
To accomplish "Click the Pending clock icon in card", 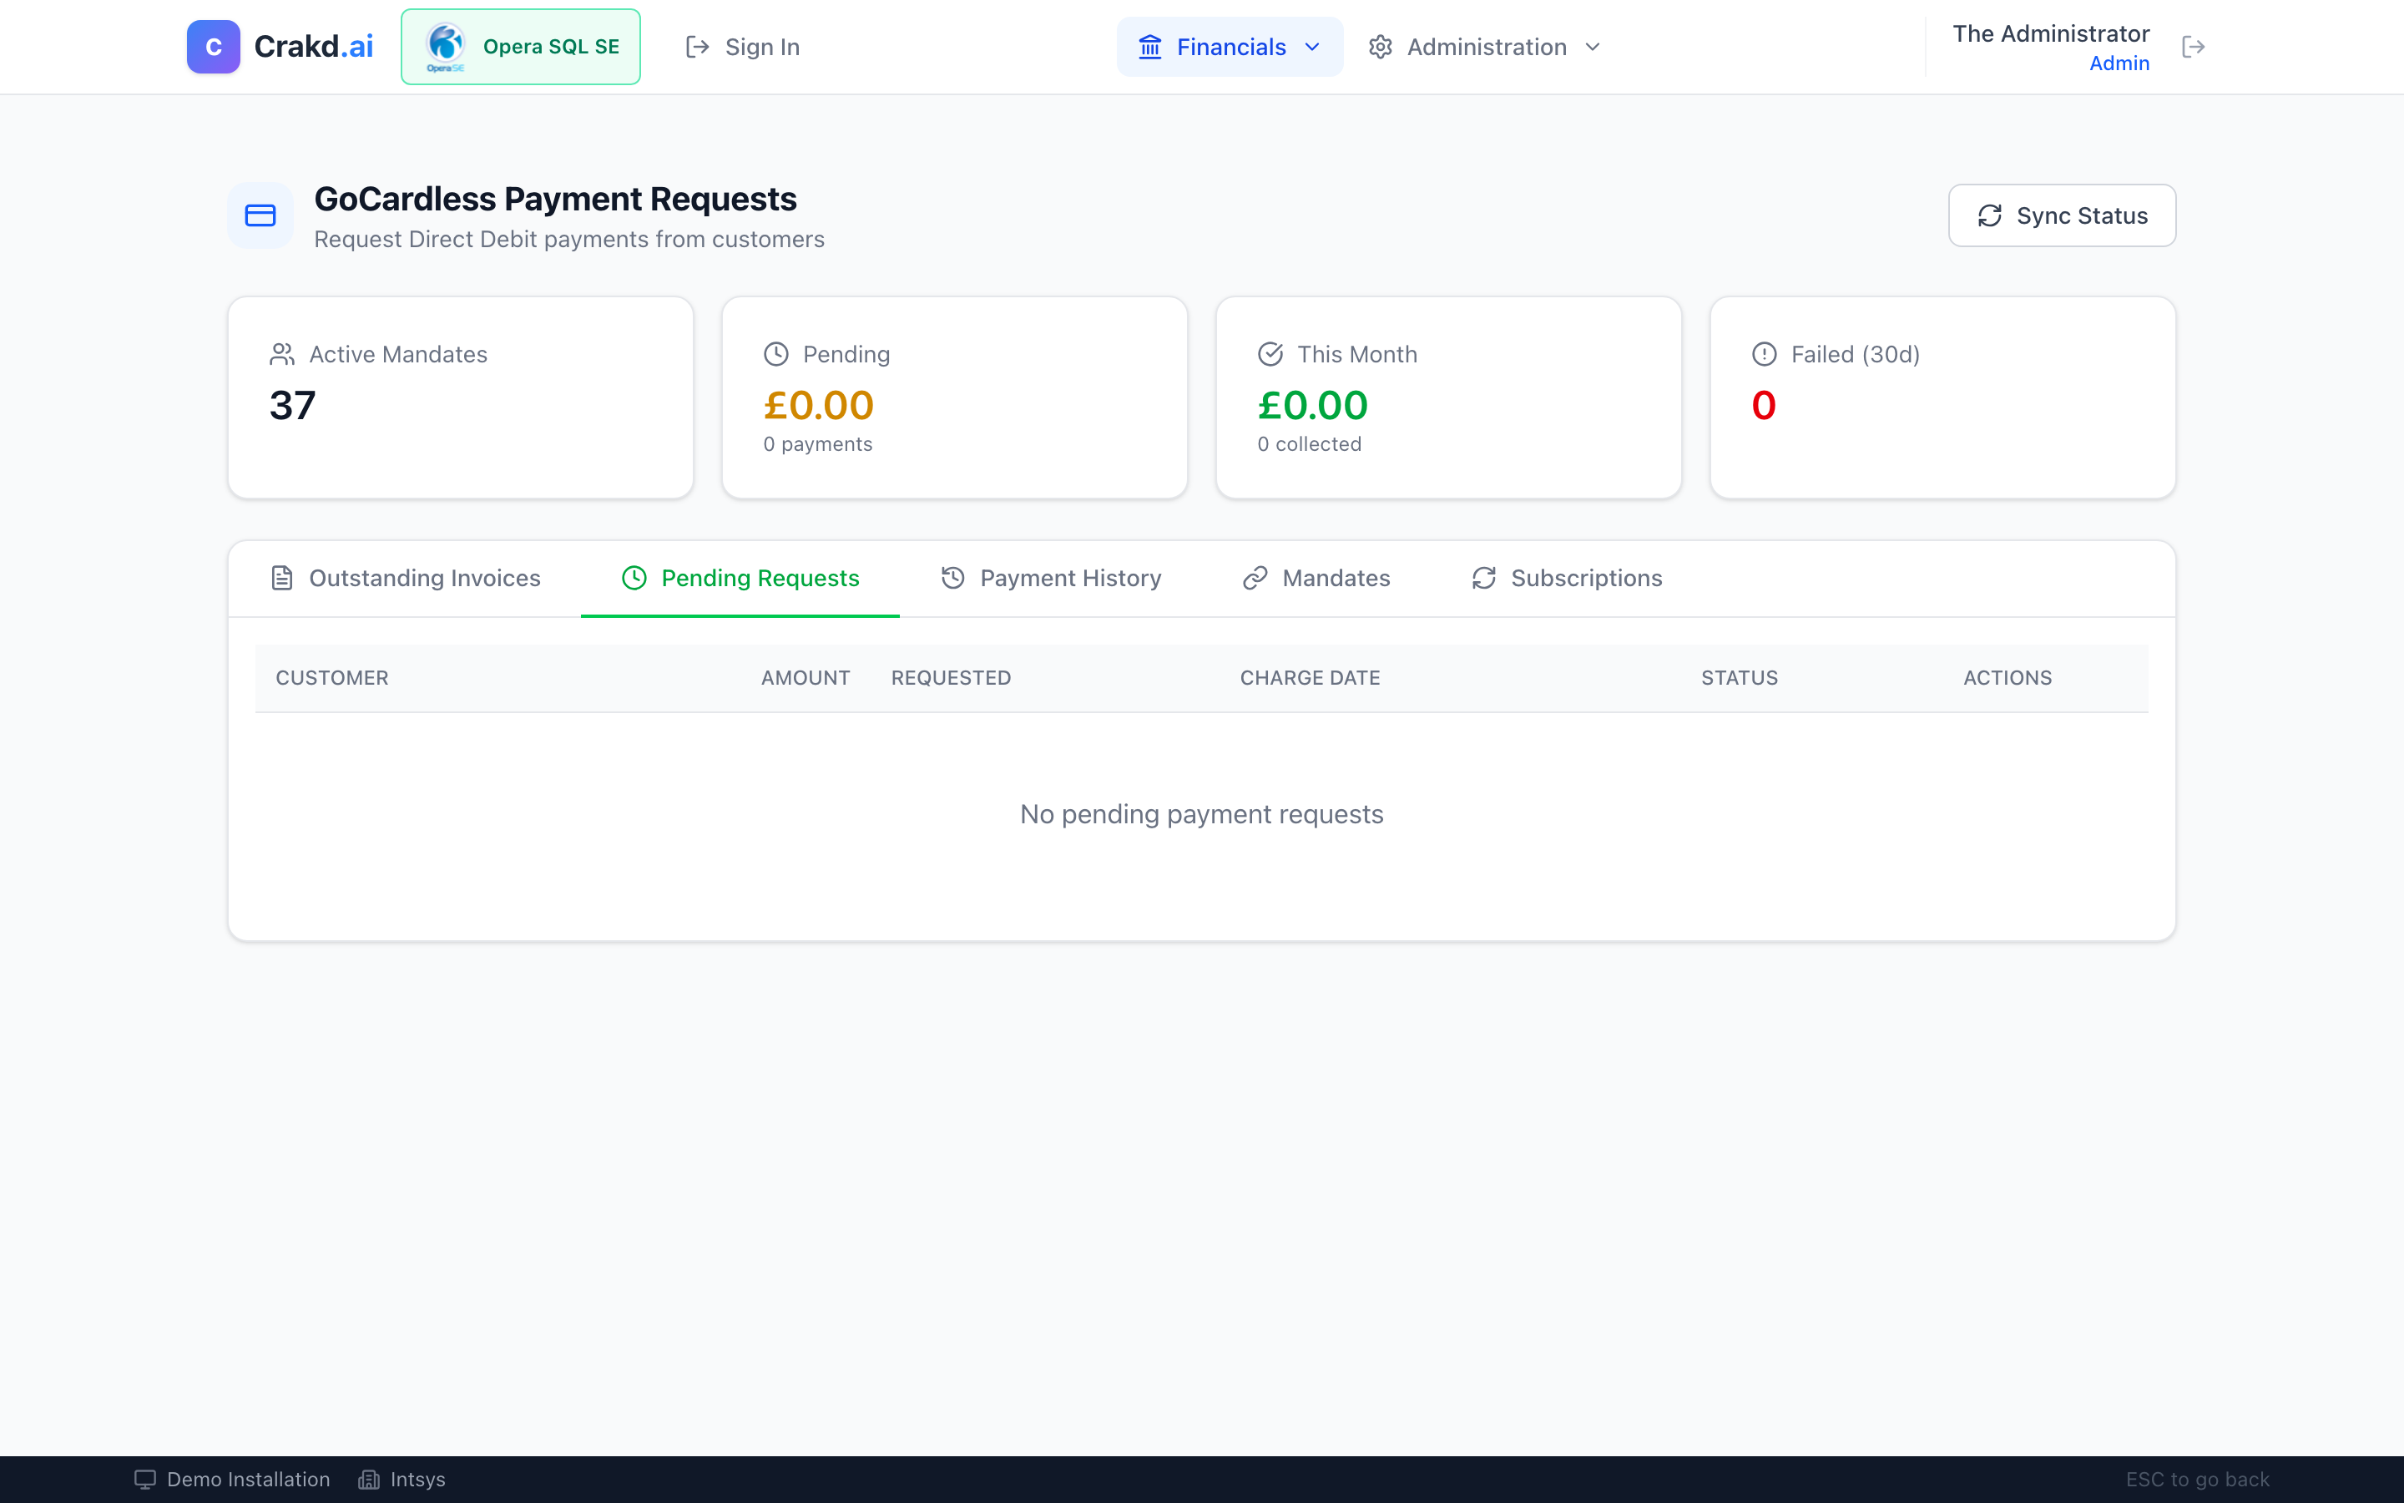I will tap(775, 355).
